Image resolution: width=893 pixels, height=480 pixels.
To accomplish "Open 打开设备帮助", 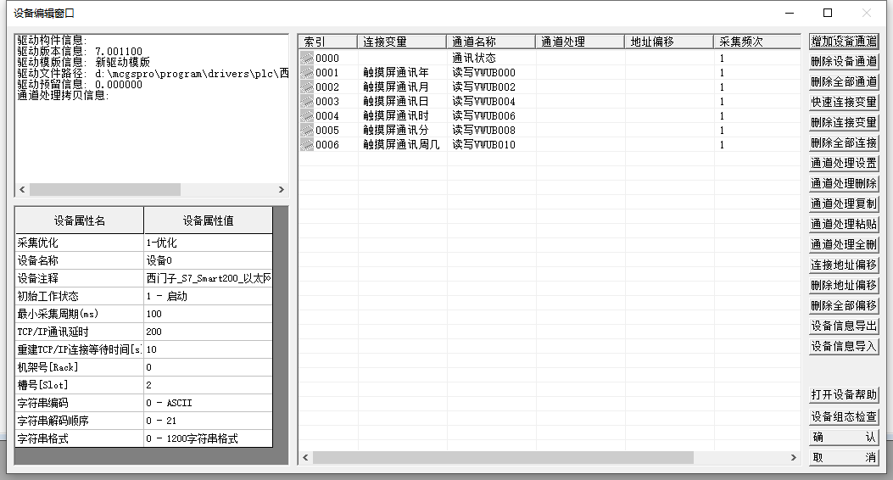I will click(844, 394).
